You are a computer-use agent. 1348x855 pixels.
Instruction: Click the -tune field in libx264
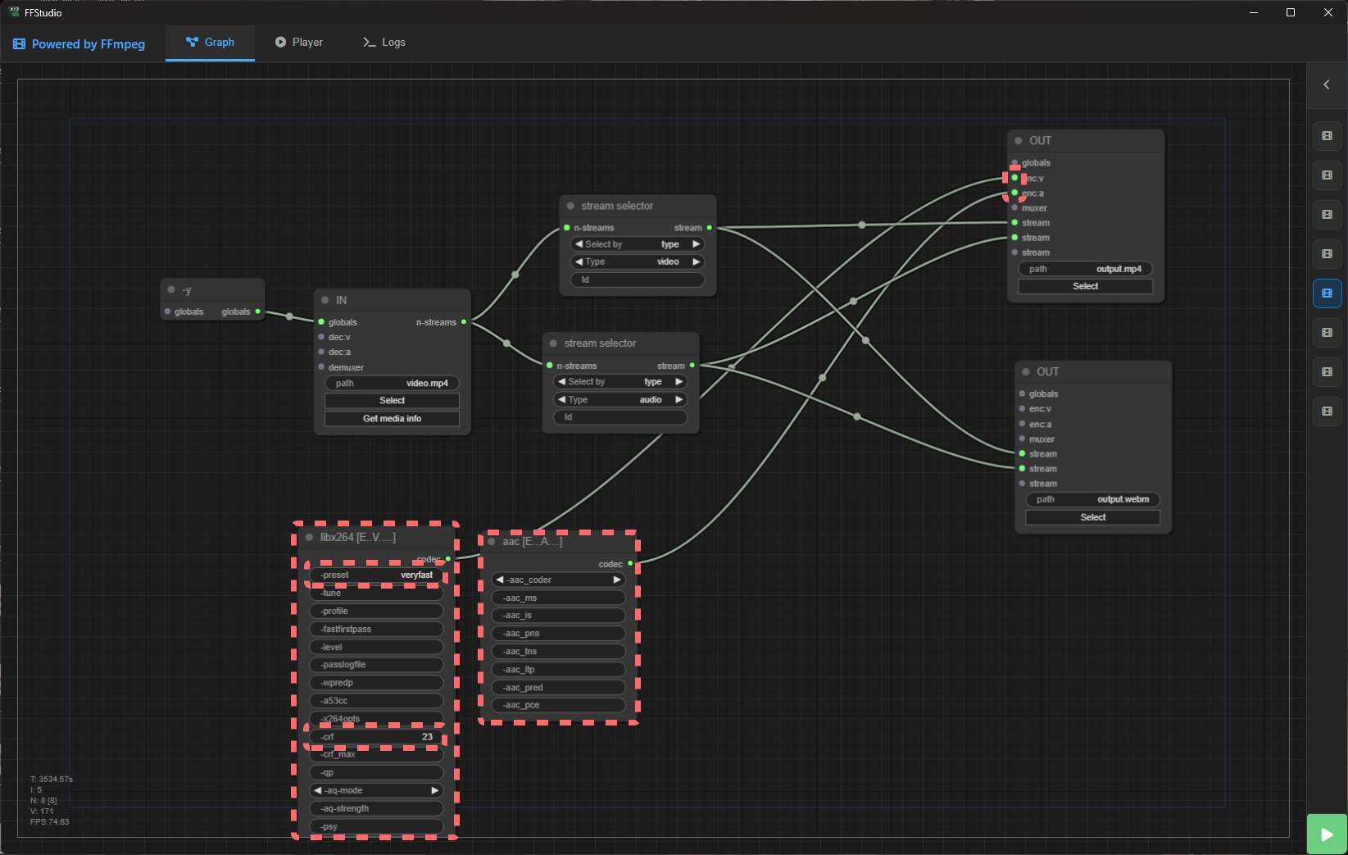tap(376, 593)
